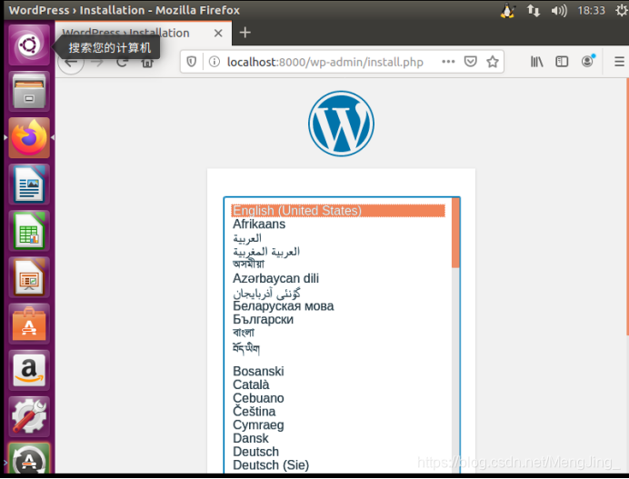Open Firefox Library icon
The image size is (629, 479).
click(536, 62)
